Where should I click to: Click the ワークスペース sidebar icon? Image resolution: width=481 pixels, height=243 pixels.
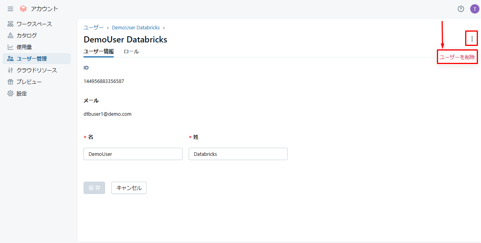(10, 24)
